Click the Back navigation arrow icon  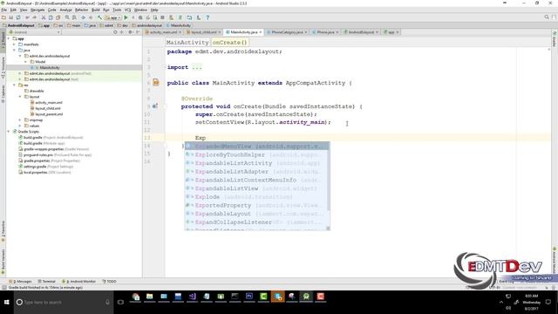coord(84,17)
